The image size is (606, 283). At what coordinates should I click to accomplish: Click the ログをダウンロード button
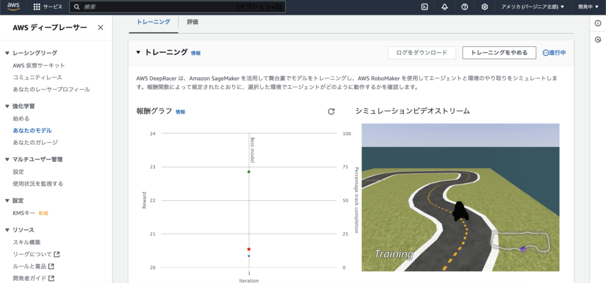tap(421, 53)
